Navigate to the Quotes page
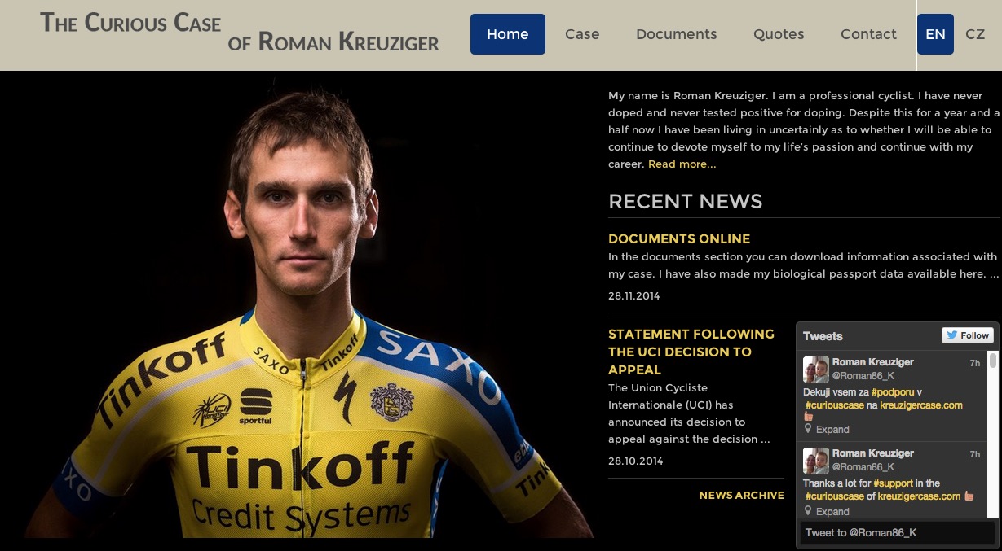 pos(779,34)
